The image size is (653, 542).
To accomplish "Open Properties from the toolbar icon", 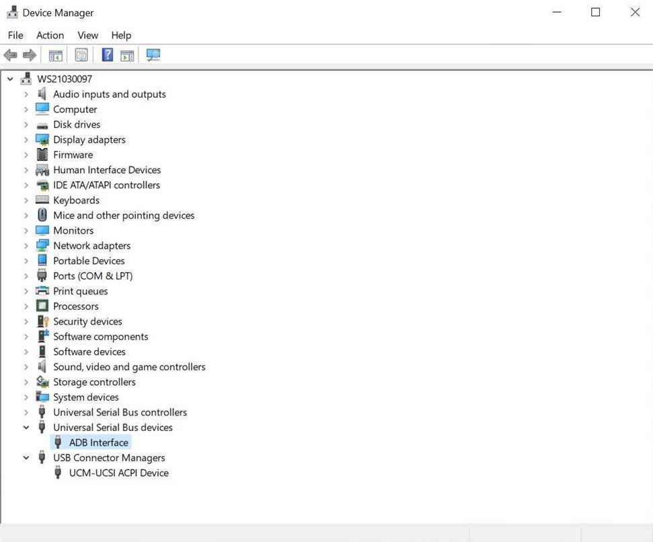I will (x=81, y=55).
